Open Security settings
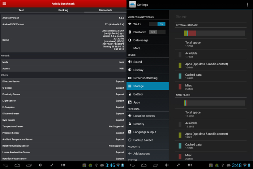This screenshot has width=253, height=169. point(147,124)
